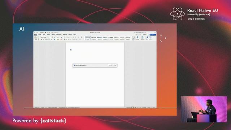The image size is (231, 130).
Task: Toggle the AutoSave switch
Action: [45, 32]
